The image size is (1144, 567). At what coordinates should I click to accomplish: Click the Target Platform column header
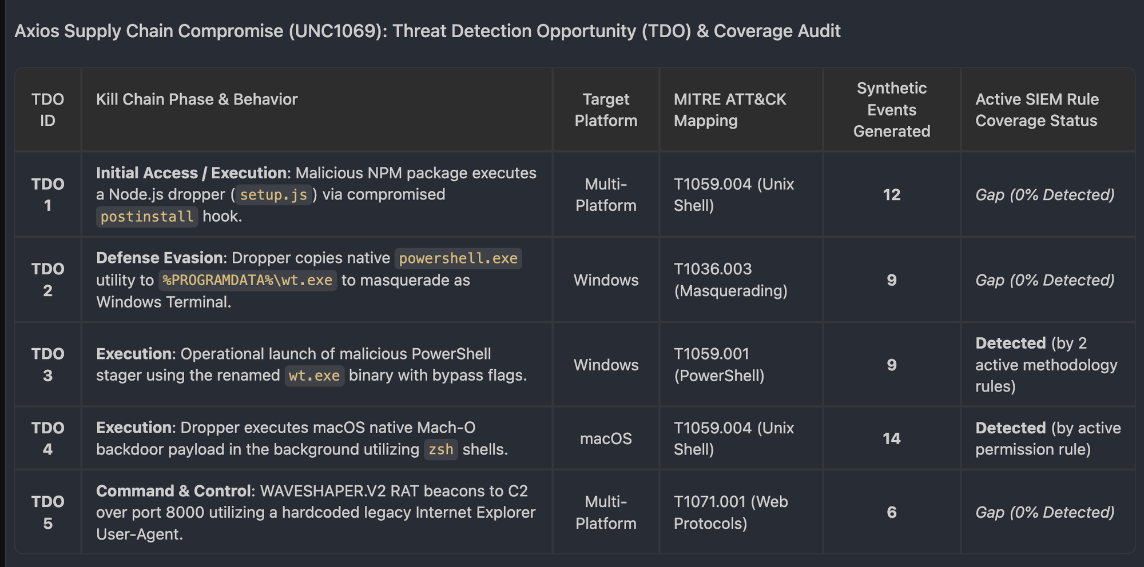click(606, 110)
